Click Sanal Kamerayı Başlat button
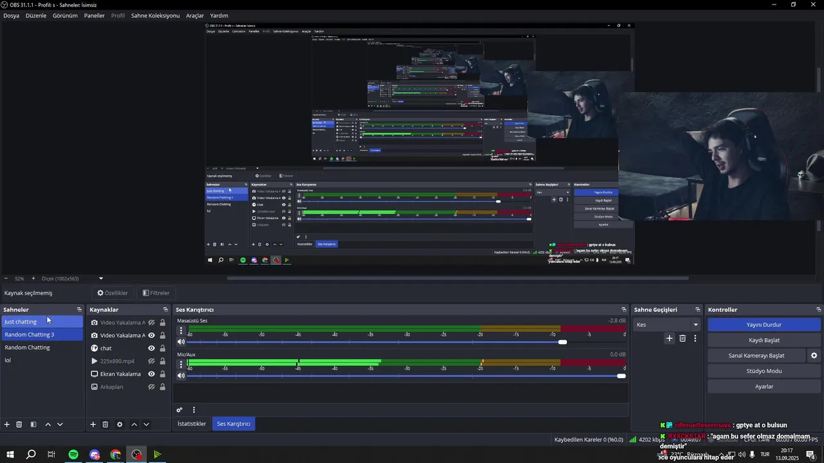The height and width of the screenshot is (463, 824). coord(756,356)
